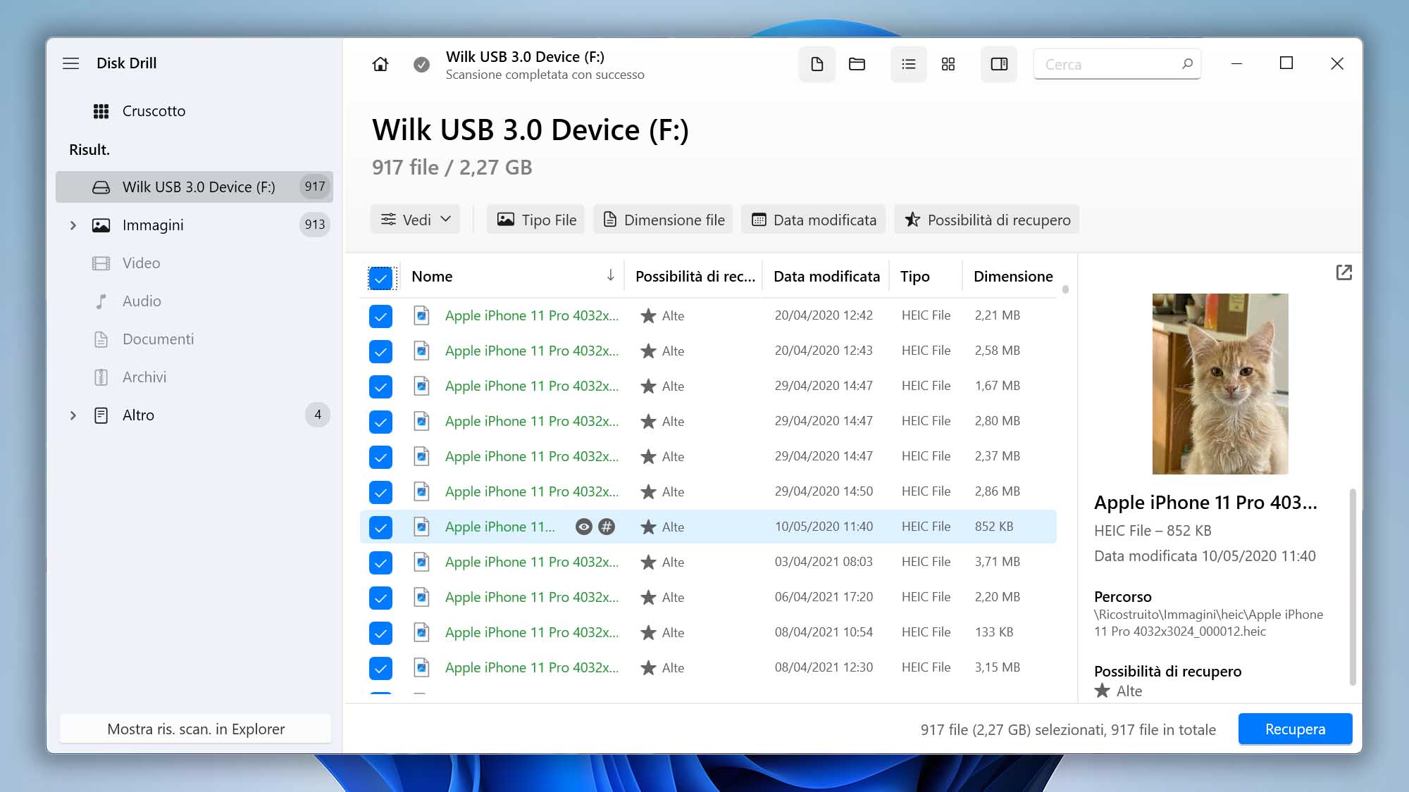Click file icon of 20/04/2020 12:42 row
This screenshot has height=792, width=1409.
[421, 315]
